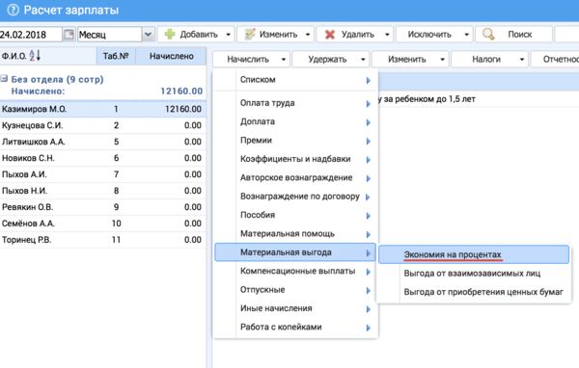
Task: Open the Списком submenu
Action: tap(295, 80)
